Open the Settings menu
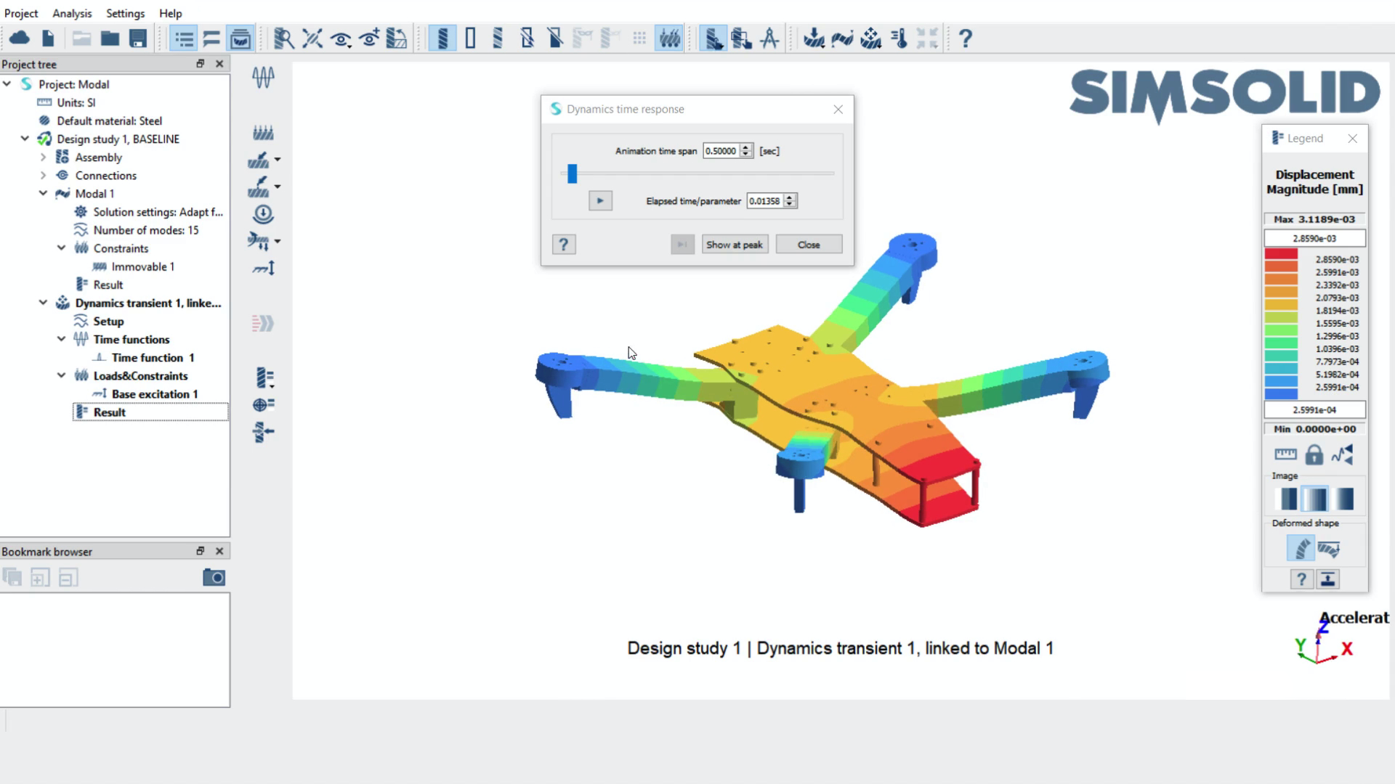The width and height of the screenshot is (1395, 784). tap(125, 13)
